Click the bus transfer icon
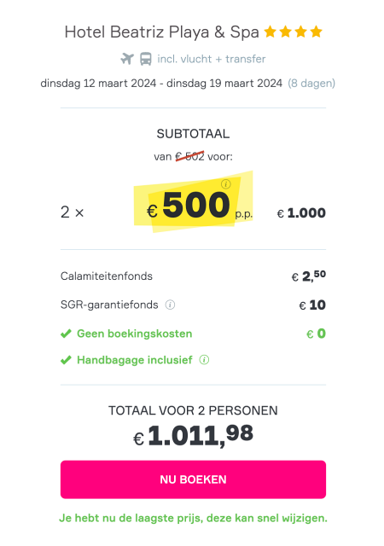384x546 pixels. coord(146,59)
